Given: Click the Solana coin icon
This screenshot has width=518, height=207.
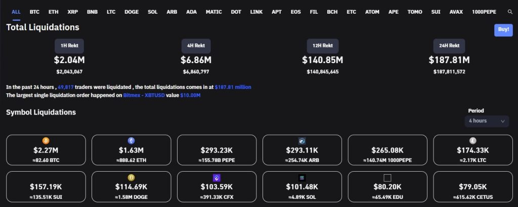Looking at the screenshot, I should click(x=302, y=178).
